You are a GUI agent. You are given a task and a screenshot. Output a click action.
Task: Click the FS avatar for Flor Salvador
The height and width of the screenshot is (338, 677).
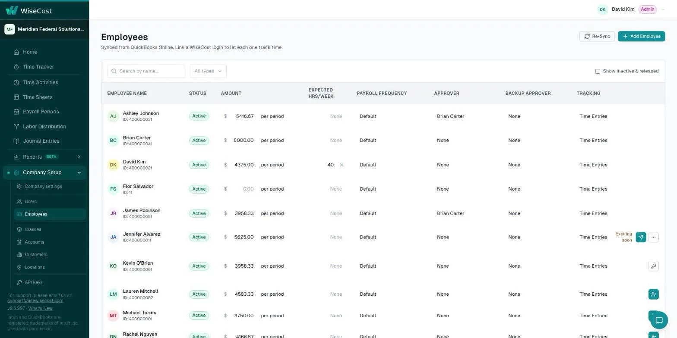[x=113, y=189]
